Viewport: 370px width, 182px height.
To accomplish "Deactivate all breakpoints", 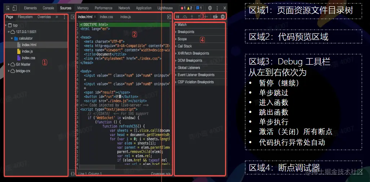I will pos(215,17).
